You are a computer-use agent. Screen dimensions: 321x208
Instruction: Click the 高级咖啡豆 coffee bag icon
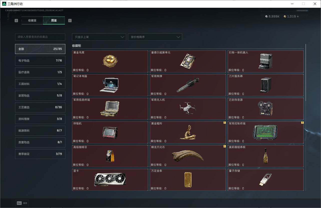(110, 156)
